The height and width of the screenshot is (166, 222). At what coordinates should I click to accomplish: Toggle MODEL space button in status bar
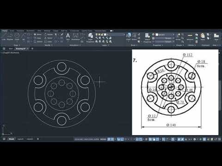coord(103,139)
